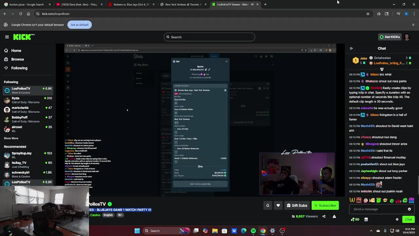Open Chrome three-dot menu
Screen dimensions: 419x236
pyautogui.click(x=414, y=14)
